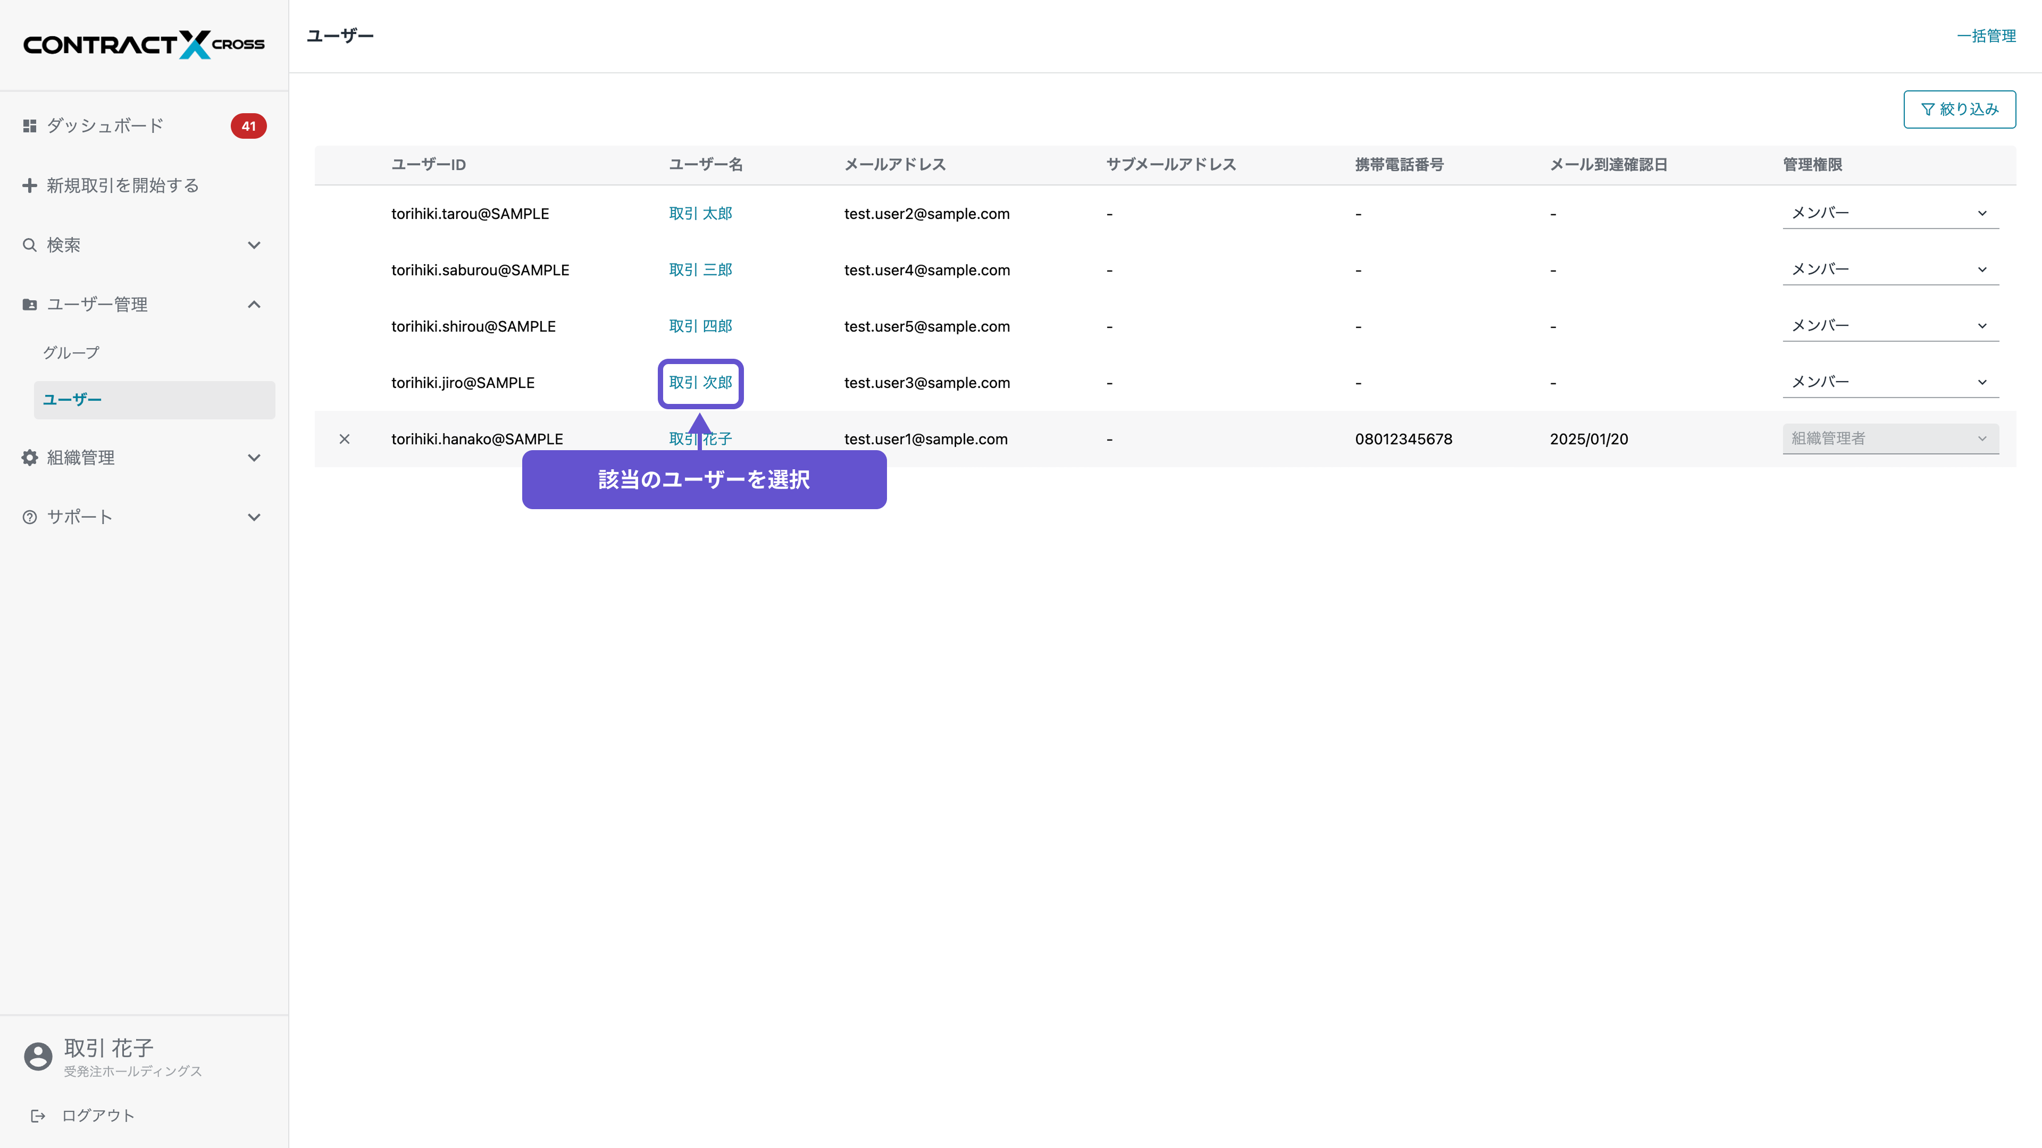Viewport: 2042px width, 1148px height.
Task: Expand the 検索 sidebar section
Action: click(x=254, y=245)
